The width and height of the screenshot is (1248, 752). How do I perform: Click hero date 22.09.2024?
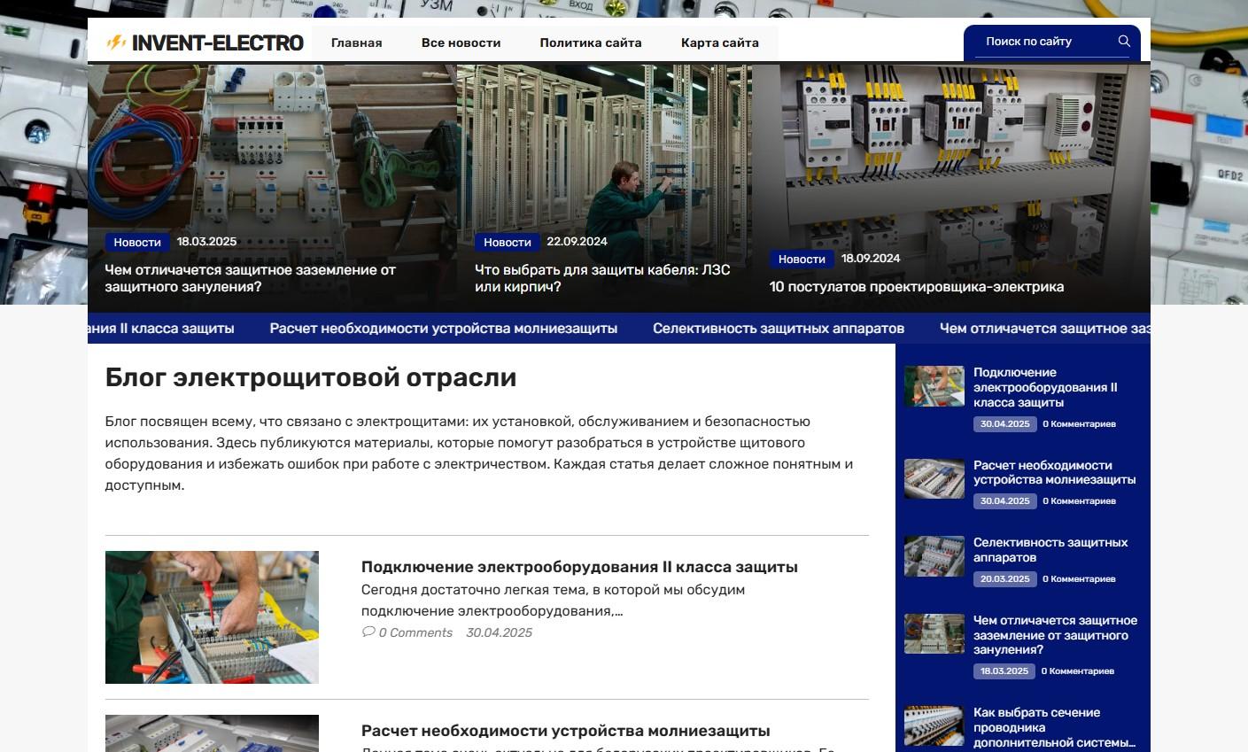coord(577,242)
